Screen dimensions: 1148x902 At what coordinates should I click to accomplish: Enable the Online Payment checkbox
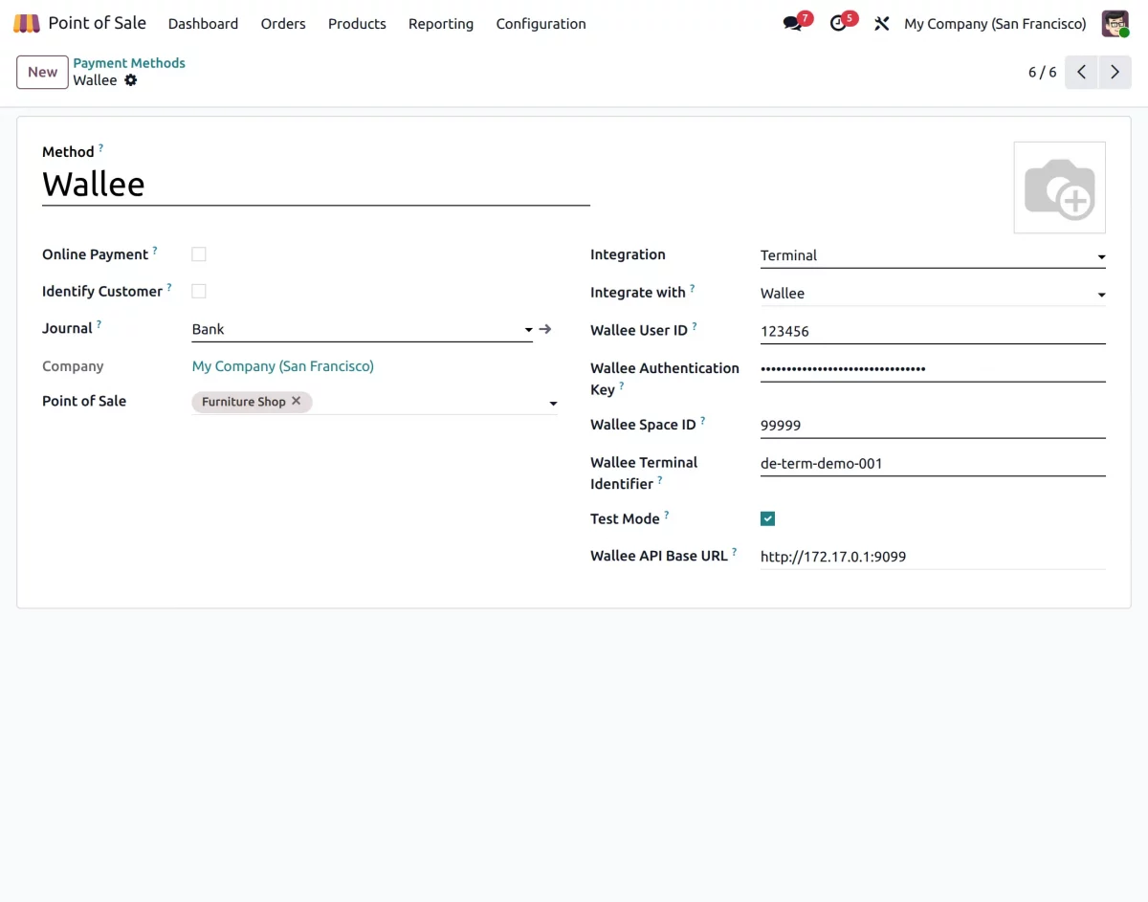click(x=199, y=254)
